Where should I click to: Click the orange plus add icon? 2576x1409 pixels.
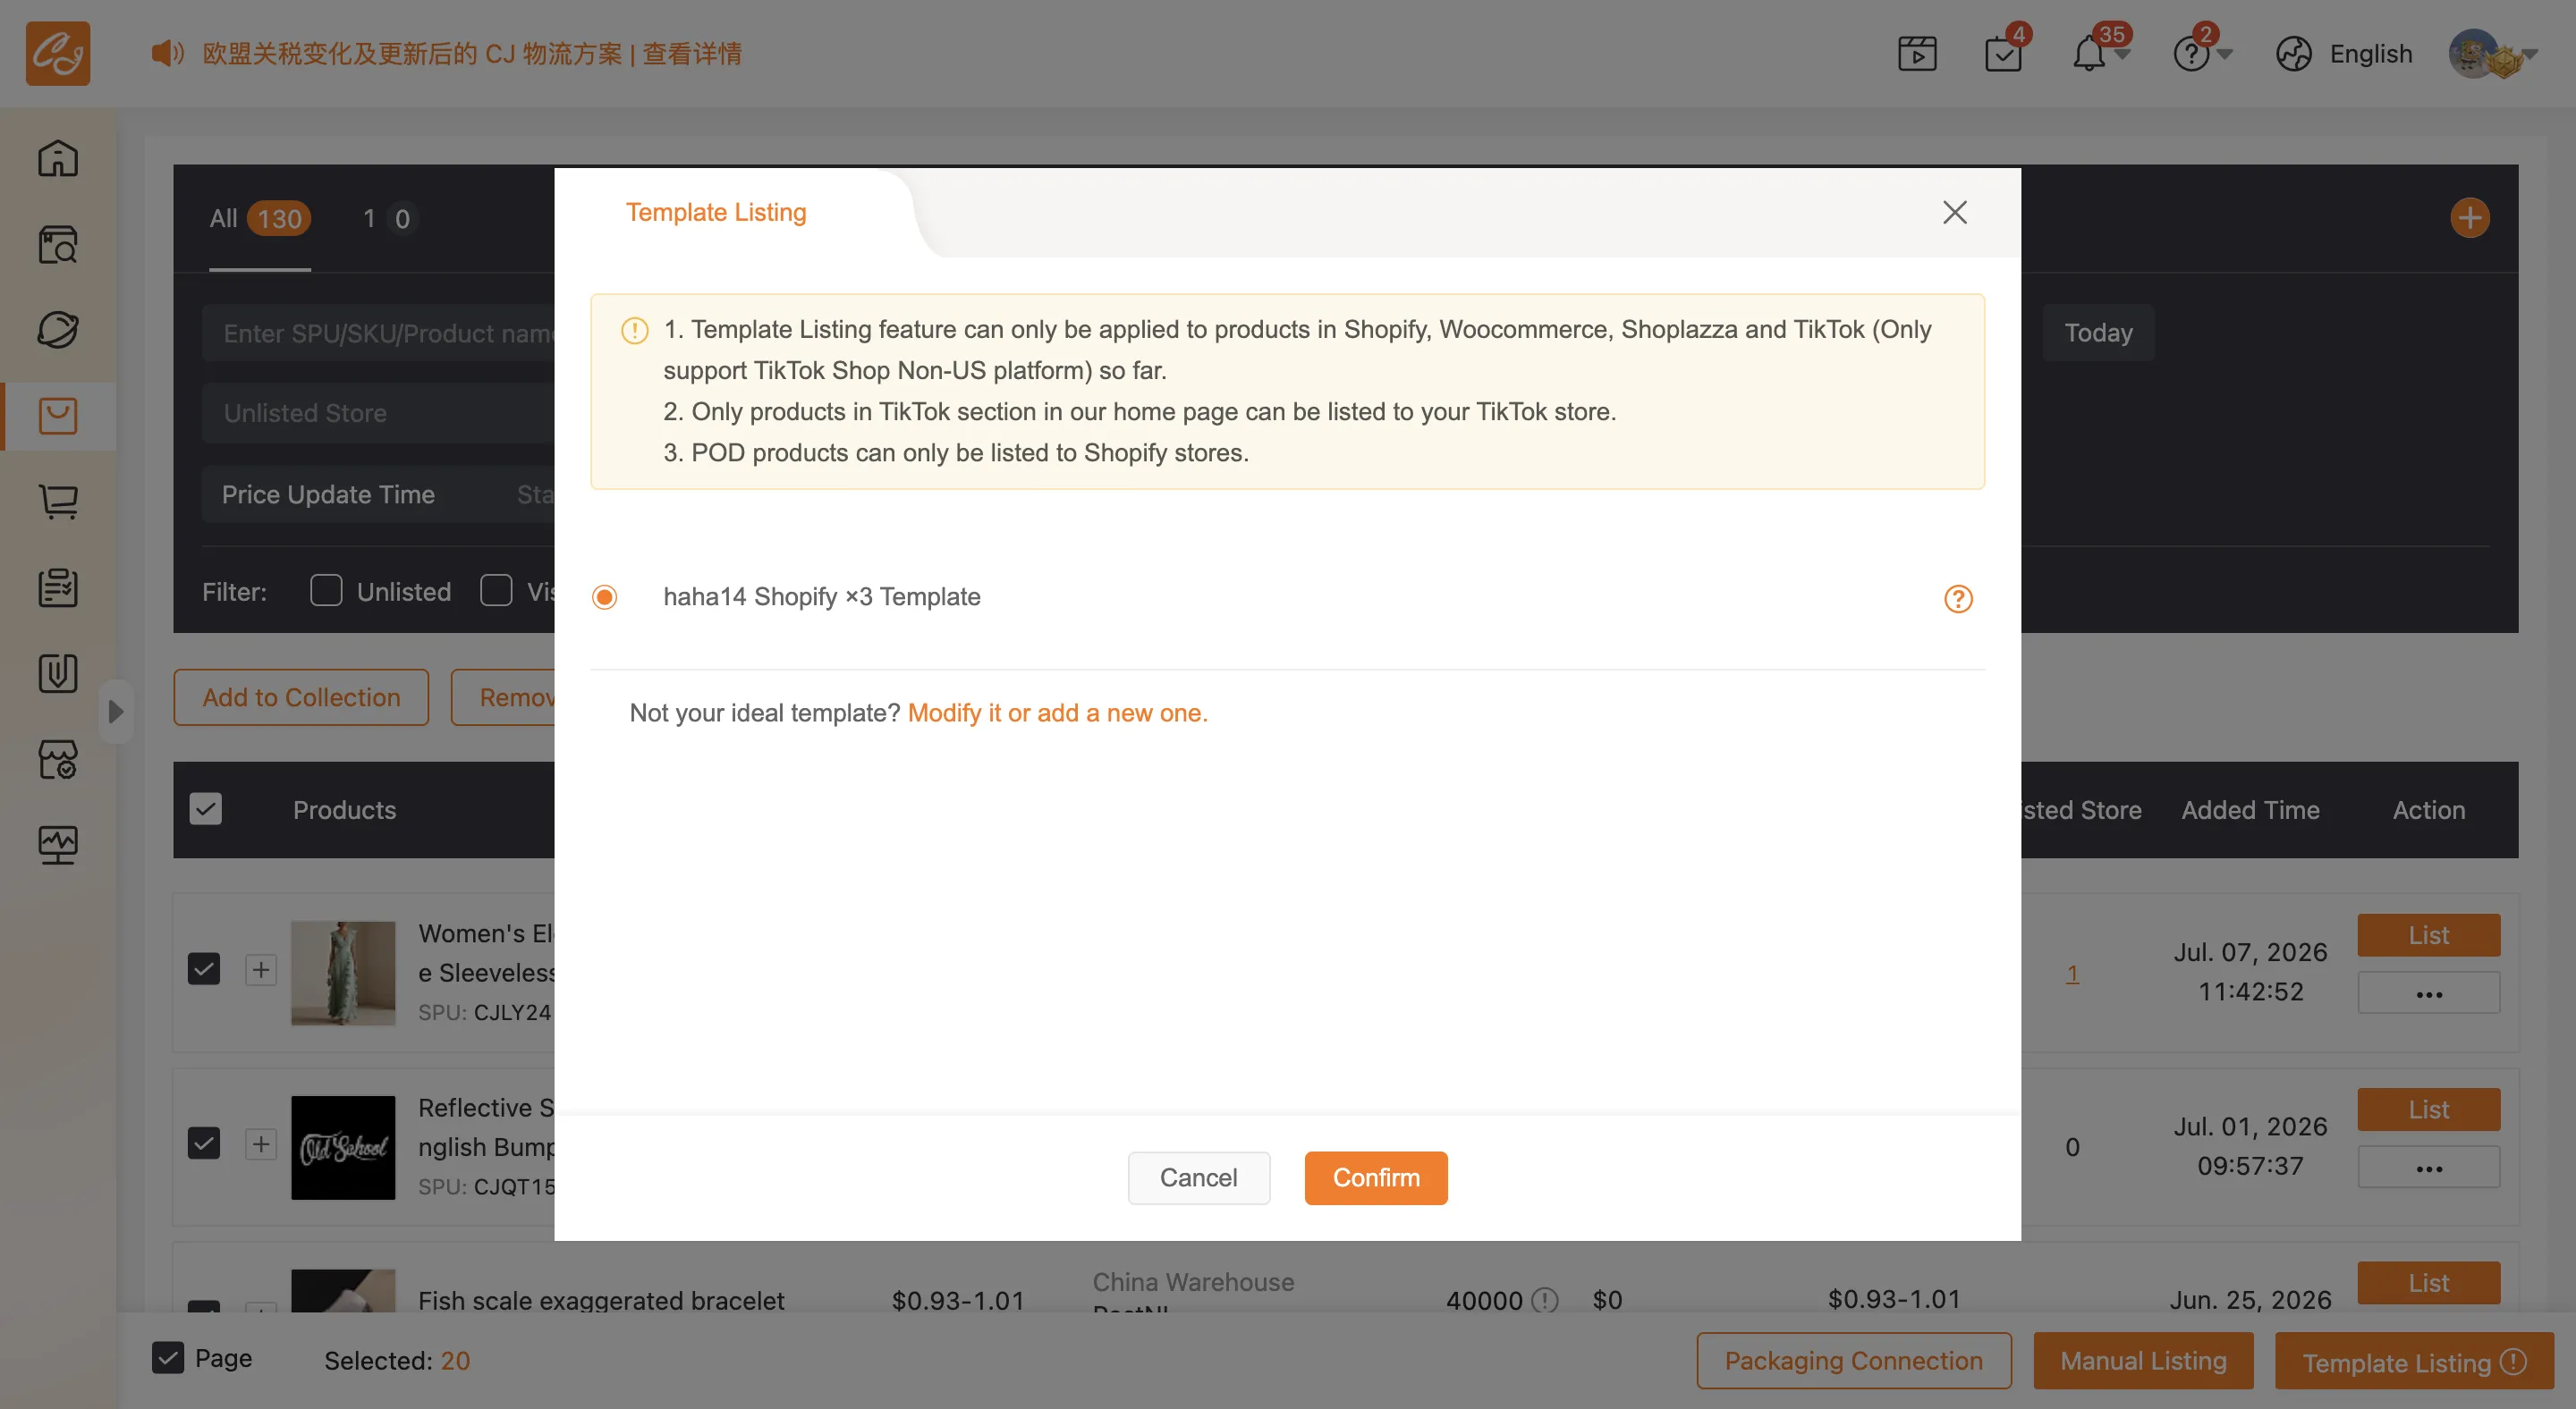tap(2469, 218)
